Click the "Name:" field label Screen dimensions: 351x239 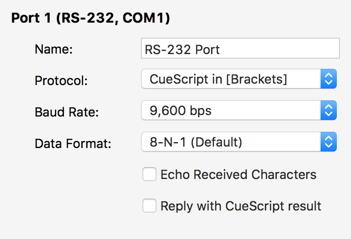tap(54, 49)
